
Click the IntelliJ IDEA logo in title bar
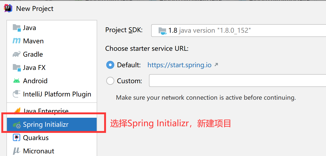pyautogui.click(x=8, y=8)
